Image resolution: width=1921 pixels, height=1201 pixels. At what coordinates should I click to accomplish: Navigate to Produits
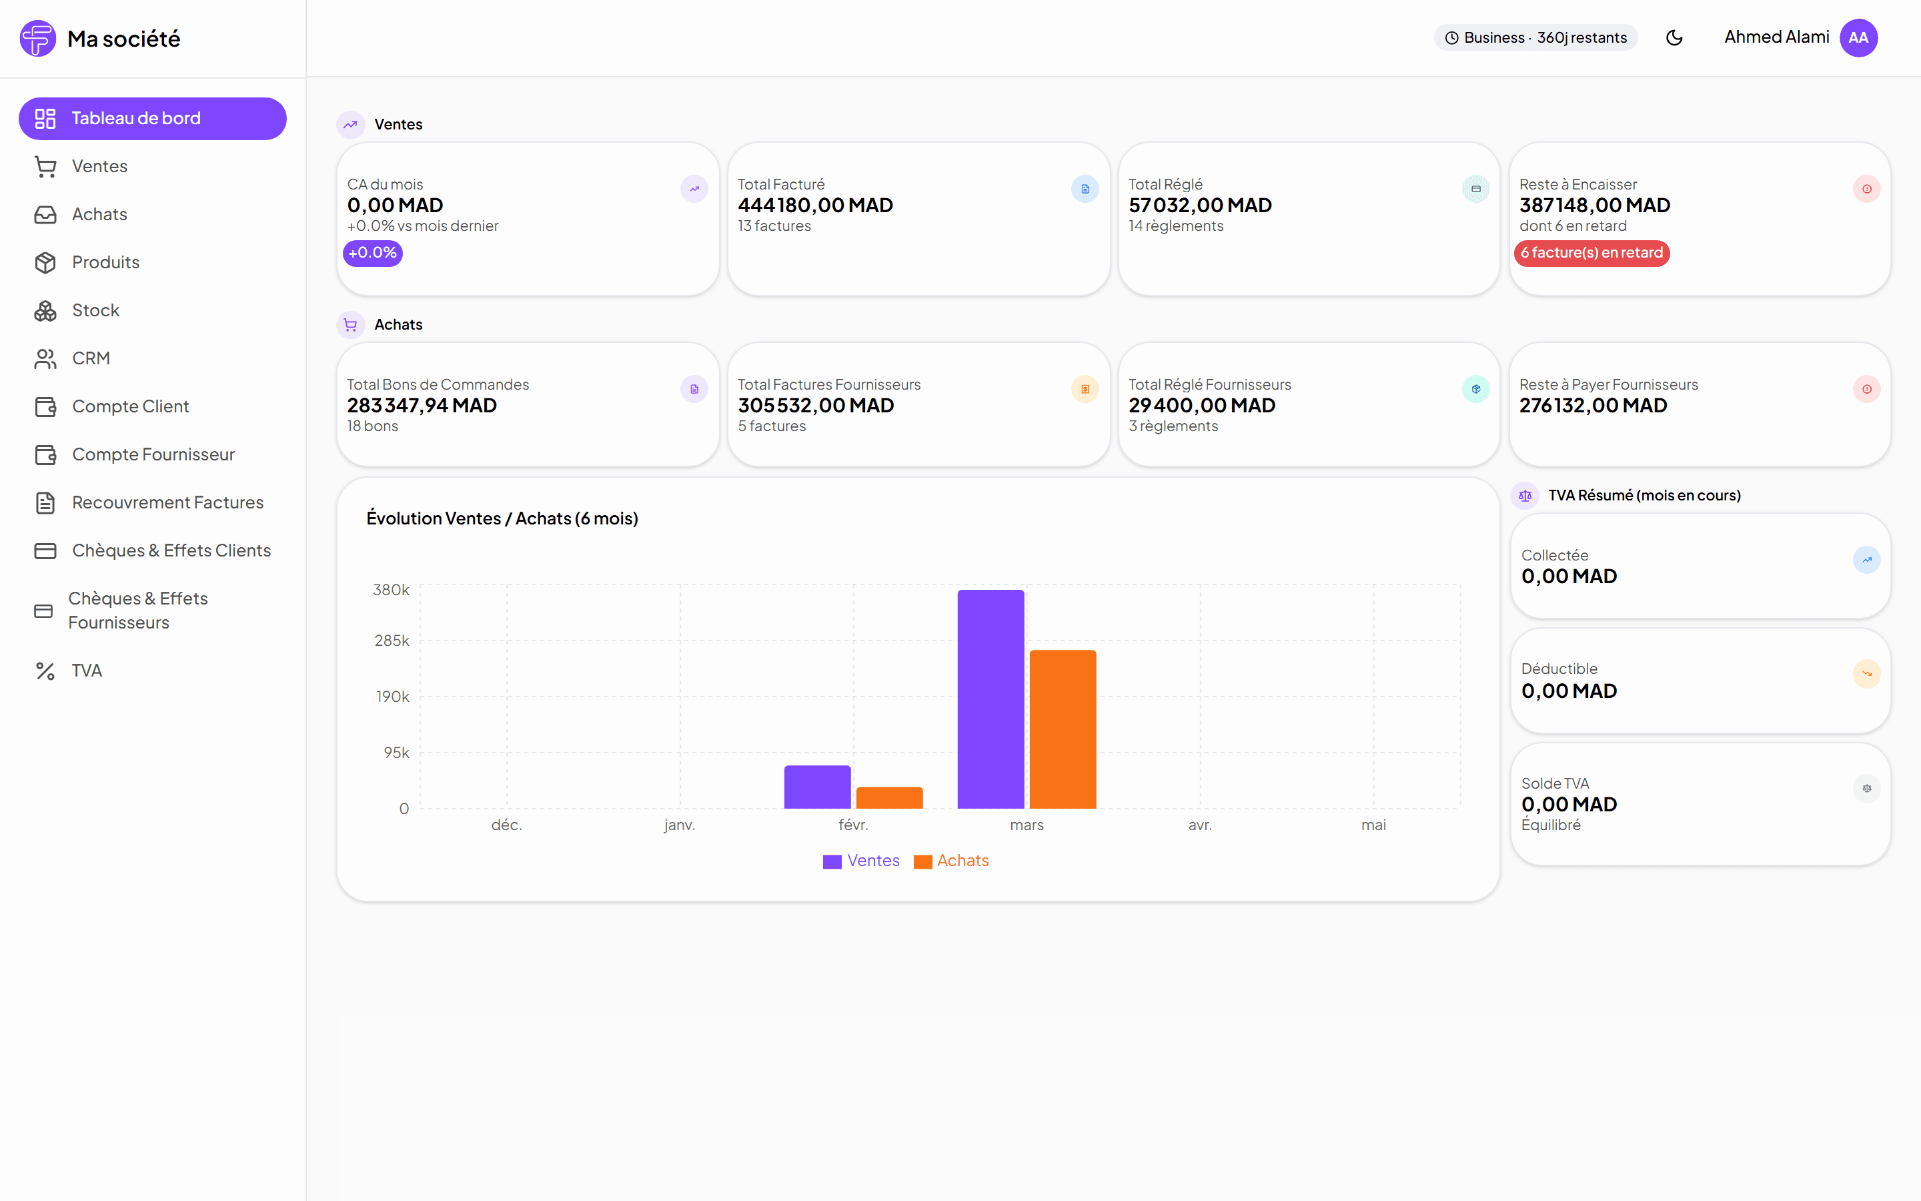(152, 263)
